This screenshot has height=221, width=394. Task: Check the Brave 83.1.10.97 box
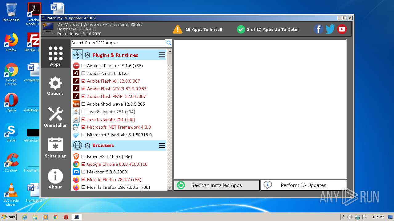83,157
